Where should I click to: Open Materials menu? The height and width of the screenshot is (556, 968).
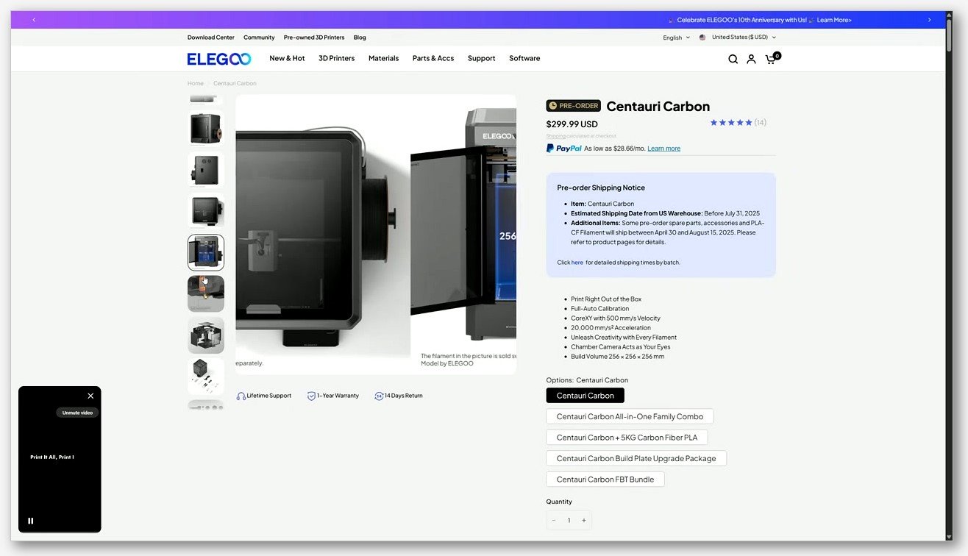click(x=384, y=59)
